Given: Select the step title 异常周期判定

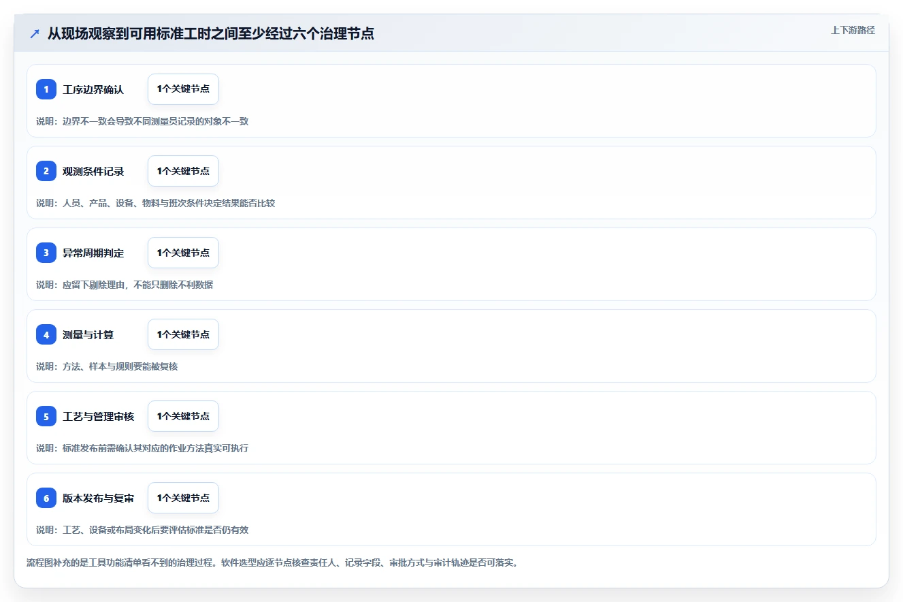Looking at the screenshot, I should point(93,253).
